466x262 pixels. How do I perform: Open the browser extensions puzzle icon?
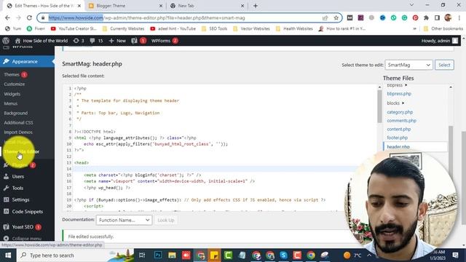[426, 17]
